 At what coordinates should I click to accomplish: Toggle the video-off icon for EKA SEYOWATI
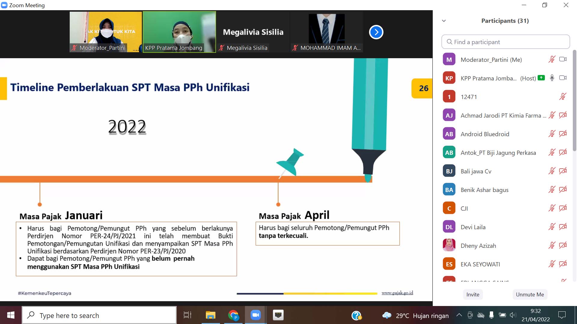coord(563,264)
